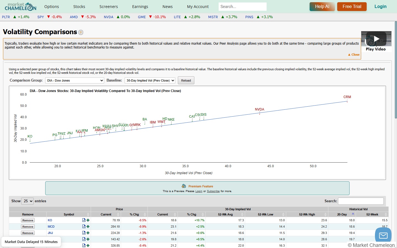This screenshot has width=397, height=248.
Task: Click the green plus icon for MCD
Action: click(88, 227)
